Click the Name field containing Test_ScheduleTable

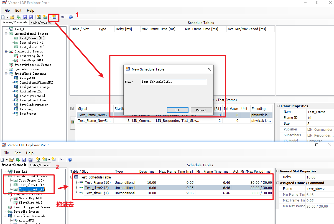174,82
